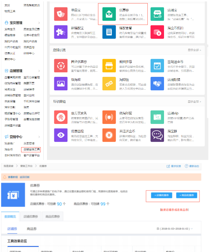
Task: Open 手机淘宝店铺 in the sidebar
Action: coord(31,101)
